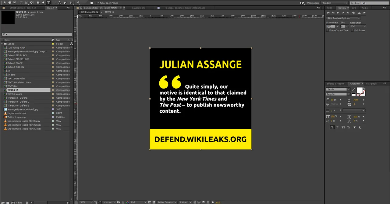This screenshot has width=390, height=204.
Task: Select the Pen tool
Action: click(43, 3)
